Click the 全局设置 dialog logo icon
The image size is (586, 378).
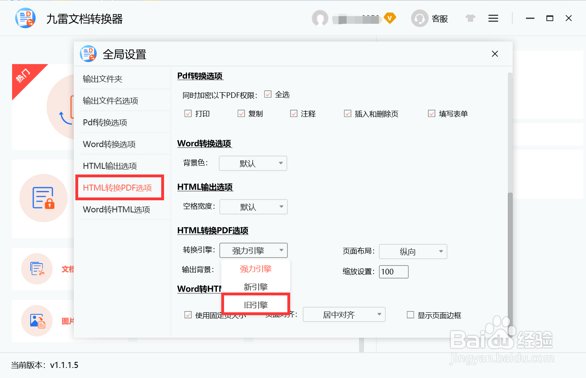point(88,54)
